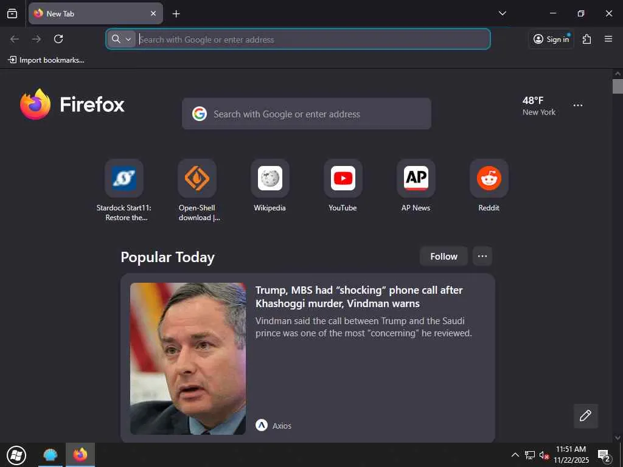This screenshot has height=467, width=623.
Task: Open the network status tray icon
Action: (530, 455)
